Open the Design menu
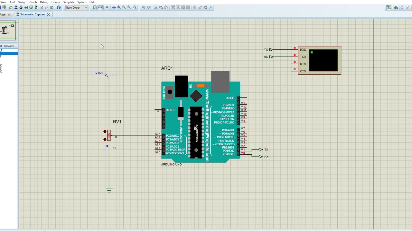This screenshot has height=231, width=412. coord(22,2)
